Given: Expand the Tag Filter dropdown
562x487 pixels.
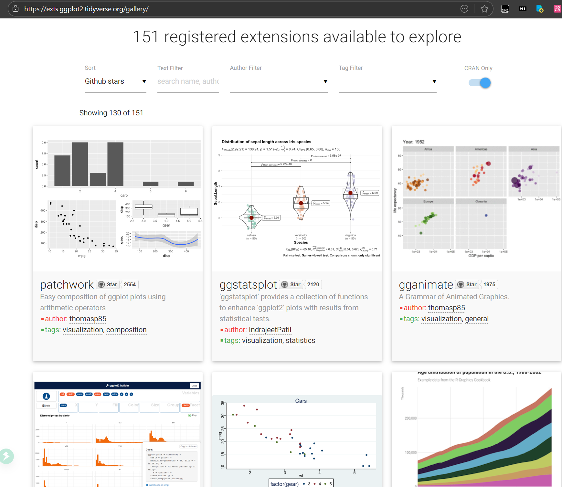Looking at the screenshot, I should point(387,81).
